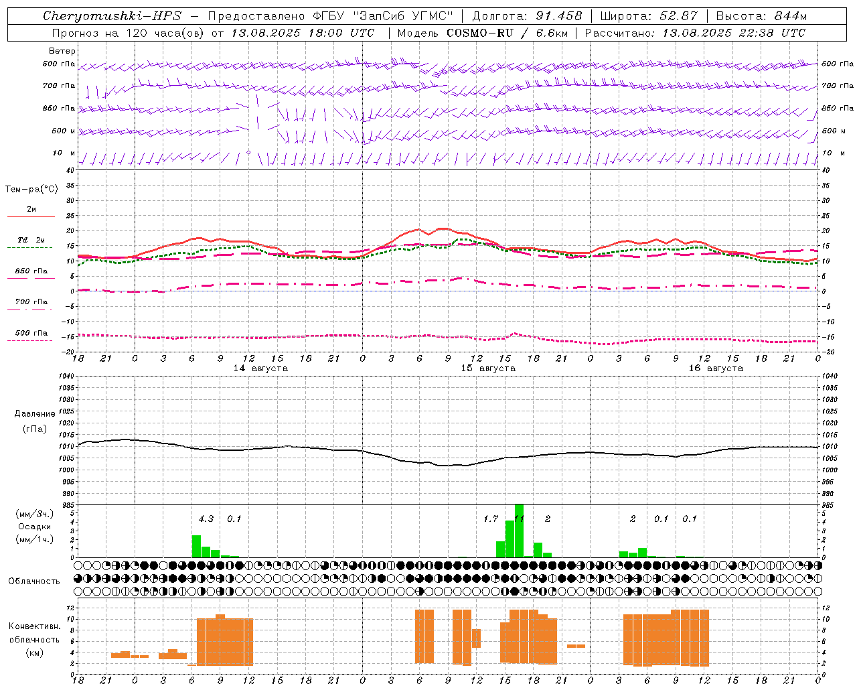Screen dimensions: 857x686
Task: Click the Облачность cloud cover label
Action: point(34,581)
